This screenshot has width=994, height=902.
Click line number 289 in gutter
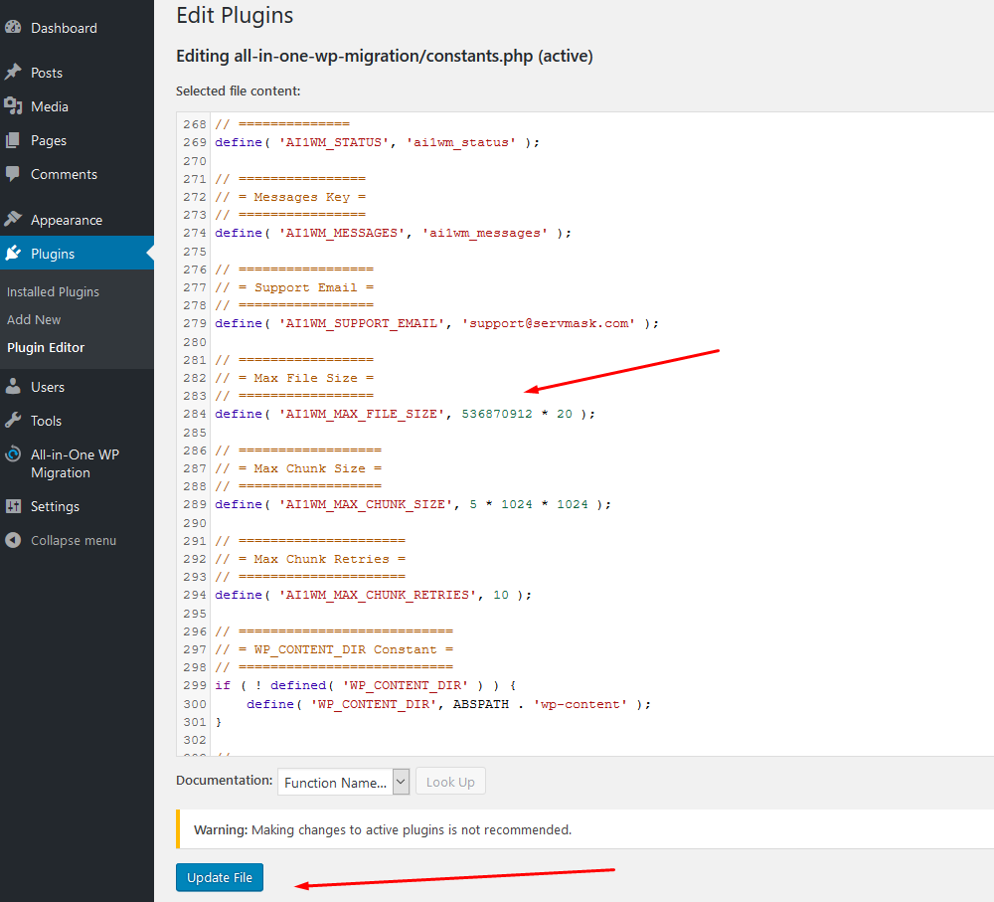[x=195, y=504]
